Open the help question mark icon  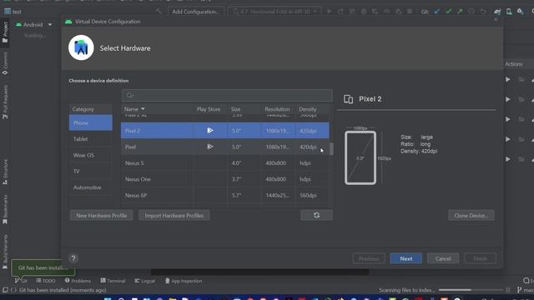click(73, 258)
